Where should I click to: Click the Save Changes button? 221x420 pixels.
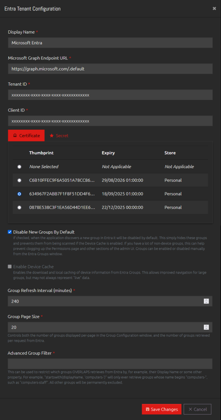(162, 409)
